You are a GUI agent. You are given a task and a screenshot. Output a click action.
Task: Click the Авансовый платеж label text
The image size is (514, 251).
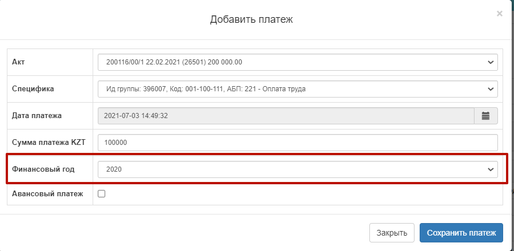tap(47, 194)
